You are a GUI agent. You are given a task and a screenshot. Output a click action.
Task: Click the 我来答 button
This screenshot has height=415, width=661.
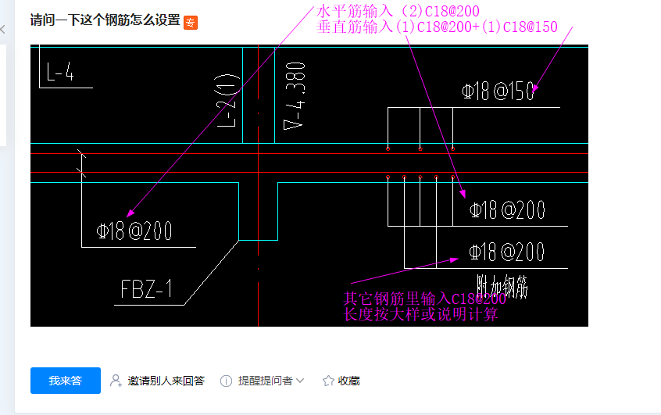(x=66, y=381)
